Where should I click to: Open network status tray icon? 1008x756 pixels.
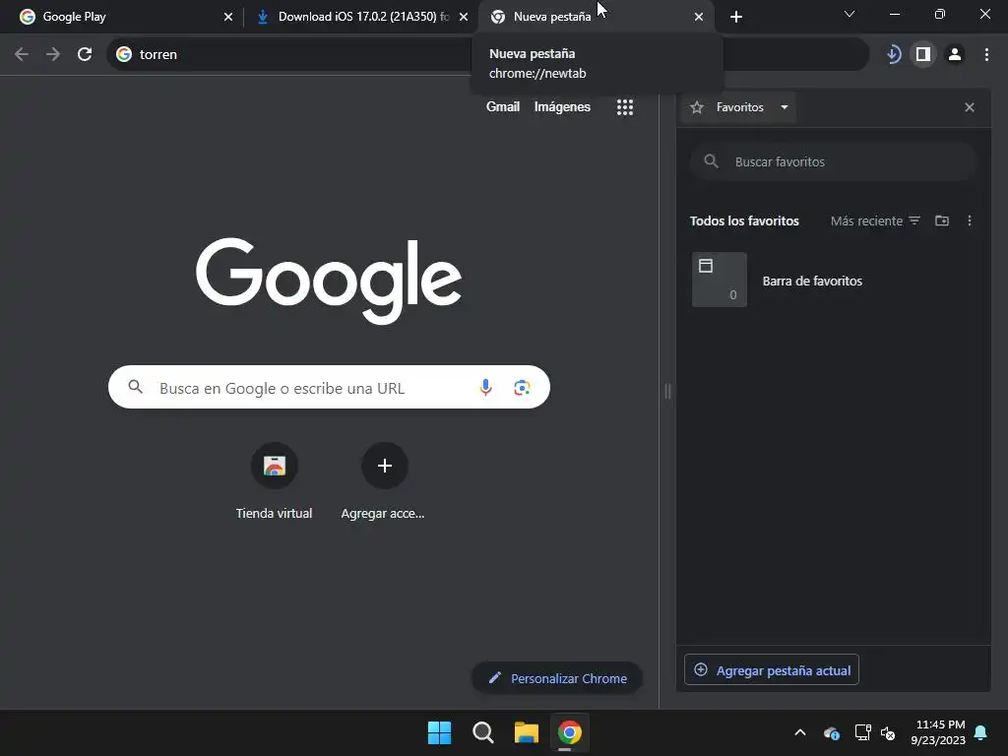coord(862,732)
